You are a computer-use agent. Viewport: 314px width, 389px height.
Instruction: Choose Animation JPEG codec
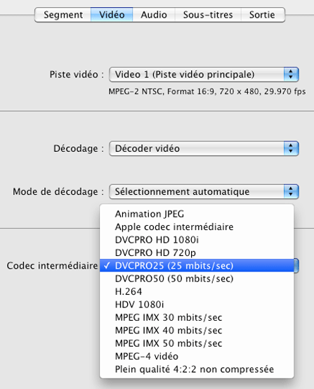pos(197,214)
